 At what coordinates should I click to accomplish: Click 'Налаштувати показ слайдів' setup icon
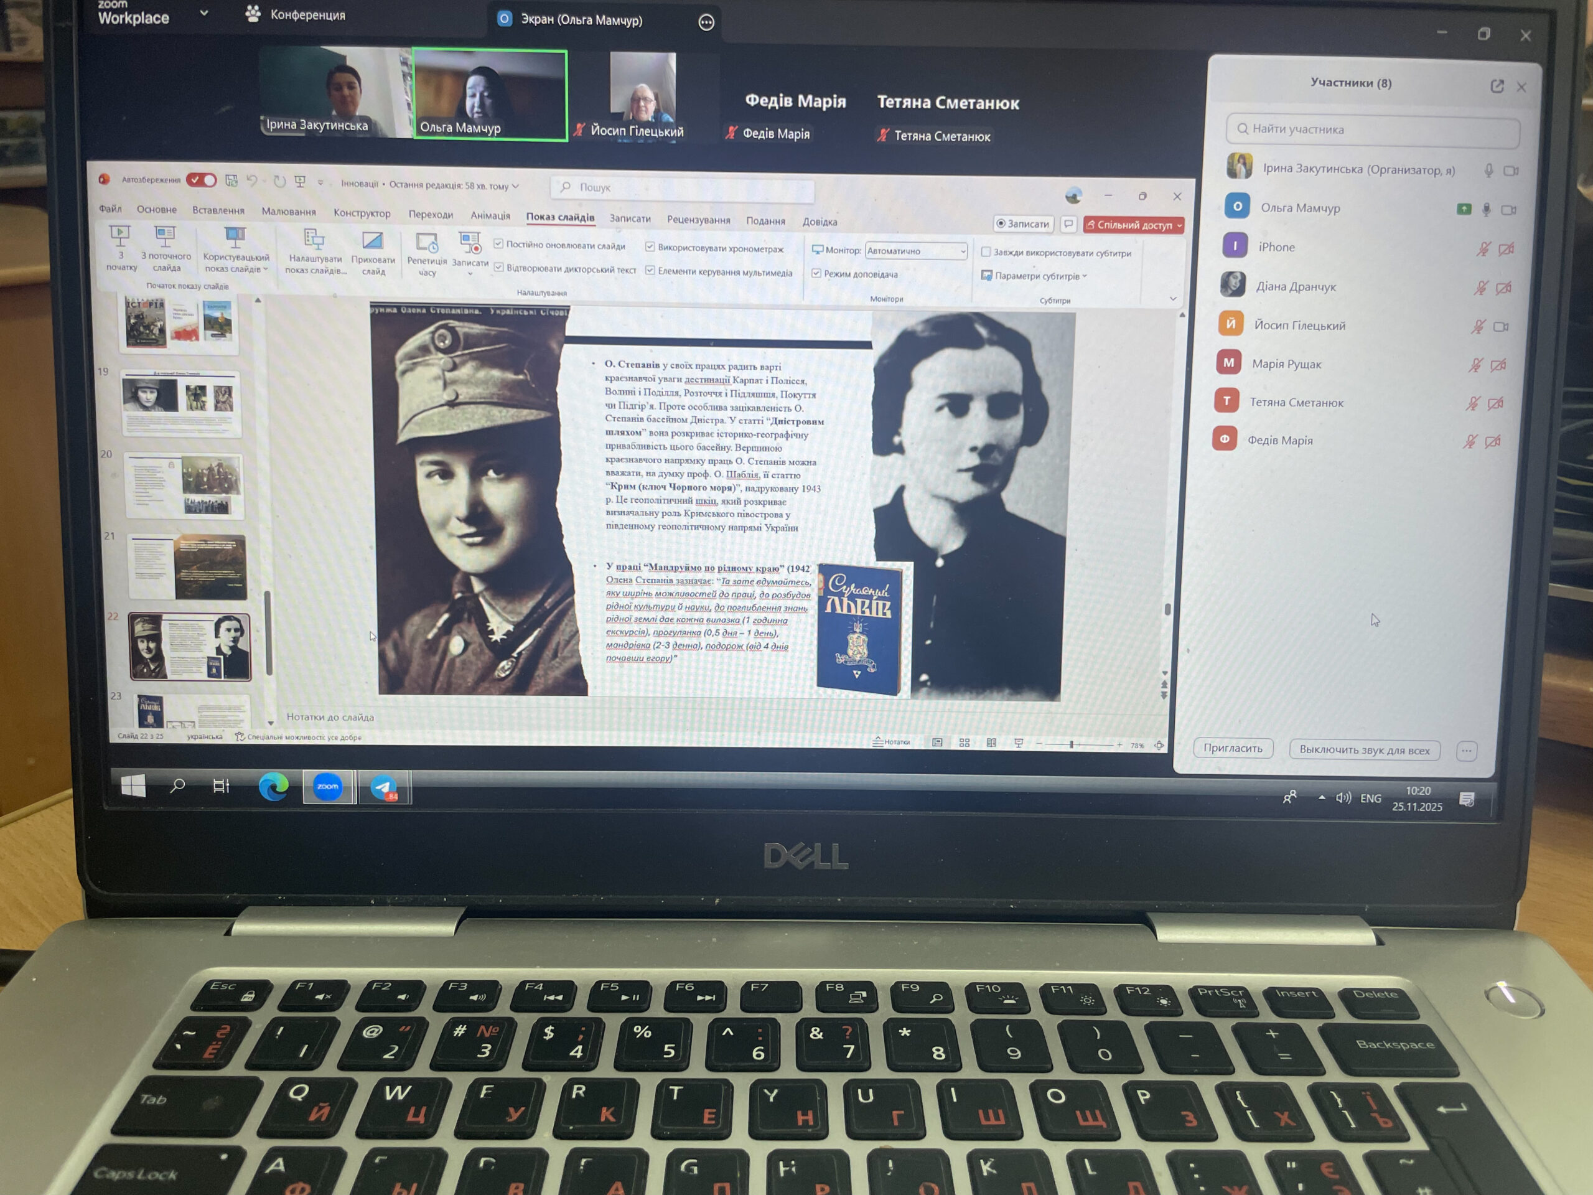point(315,241)
